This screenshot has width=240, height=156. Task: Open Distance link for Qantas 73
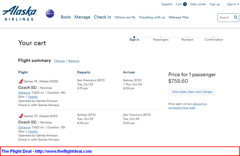point(24,127)
